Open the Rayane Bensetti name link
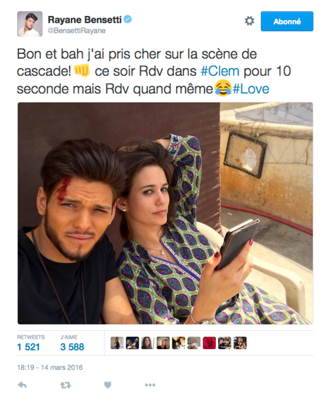330x403 pixels. 84,20
